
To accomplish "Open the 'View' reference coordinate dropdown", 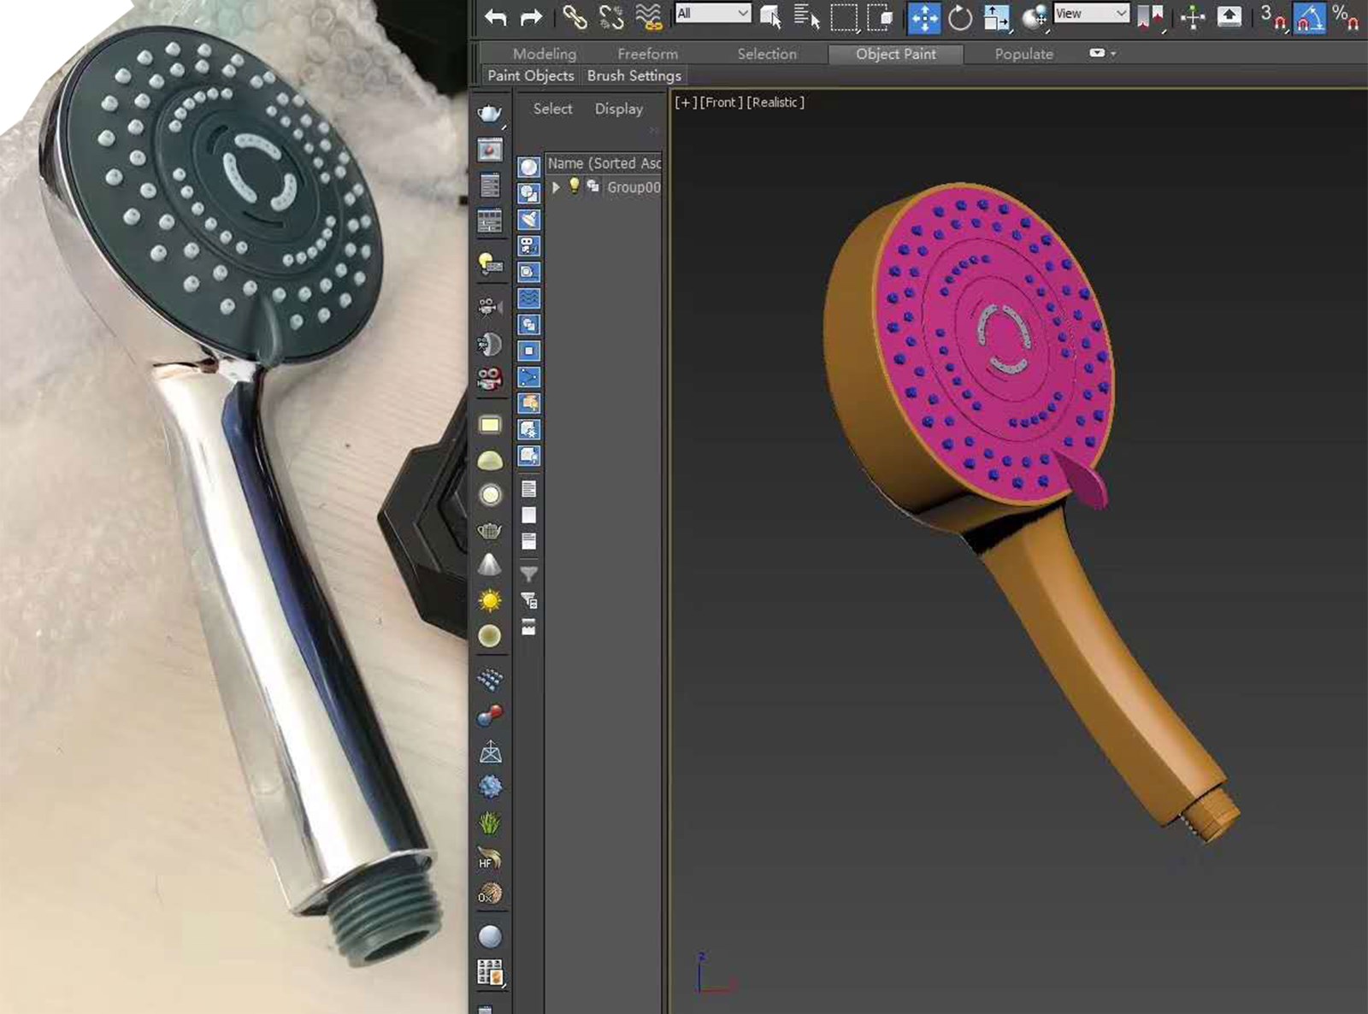I will click(1091, 14).
